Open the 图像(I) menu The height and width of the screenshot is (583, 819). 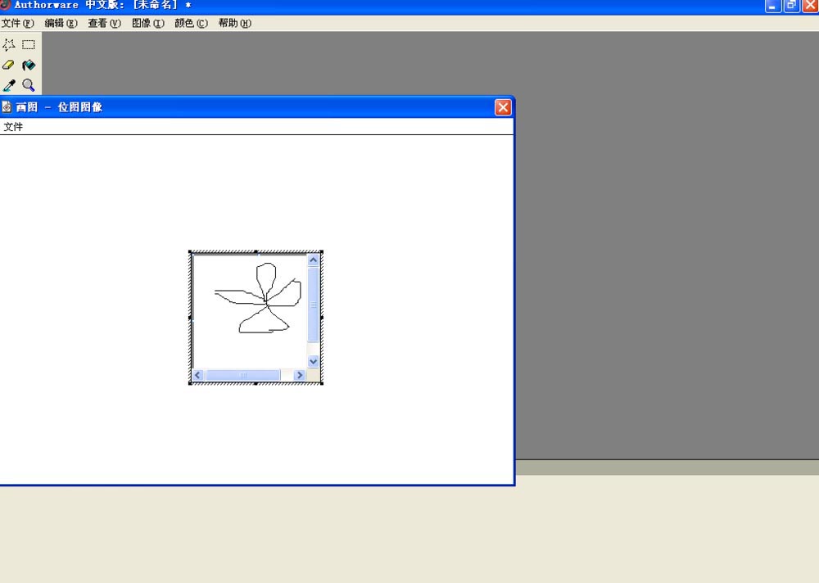(147, 23)
